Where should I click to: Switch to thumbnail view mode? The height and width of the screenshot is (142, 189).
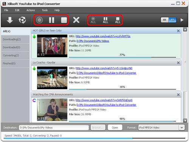(164, 20)
